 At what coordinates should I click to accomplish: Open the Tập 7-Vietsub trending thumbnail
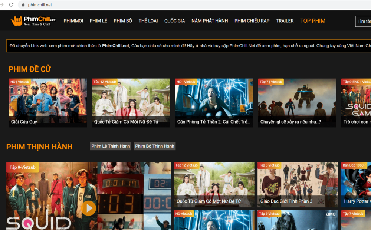coord(356,220)
